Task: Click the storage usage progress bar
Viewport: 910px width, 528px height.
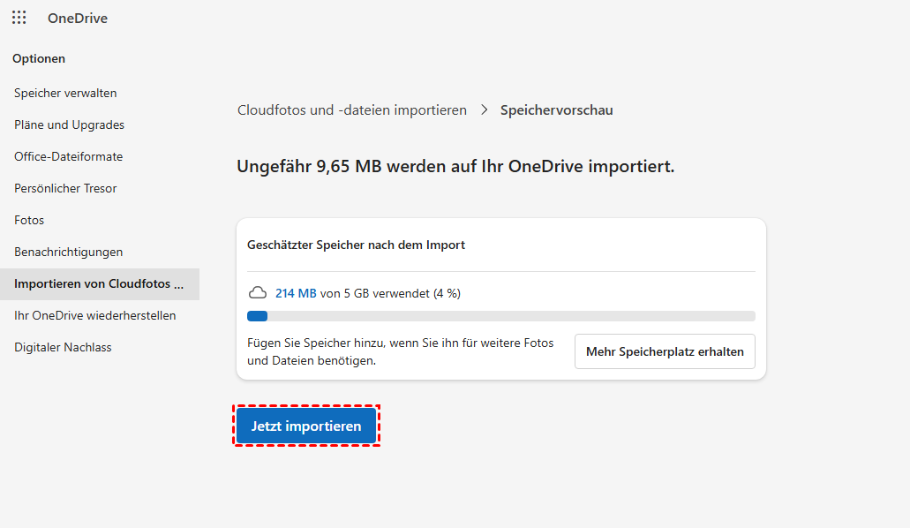Action: (500, 316)
